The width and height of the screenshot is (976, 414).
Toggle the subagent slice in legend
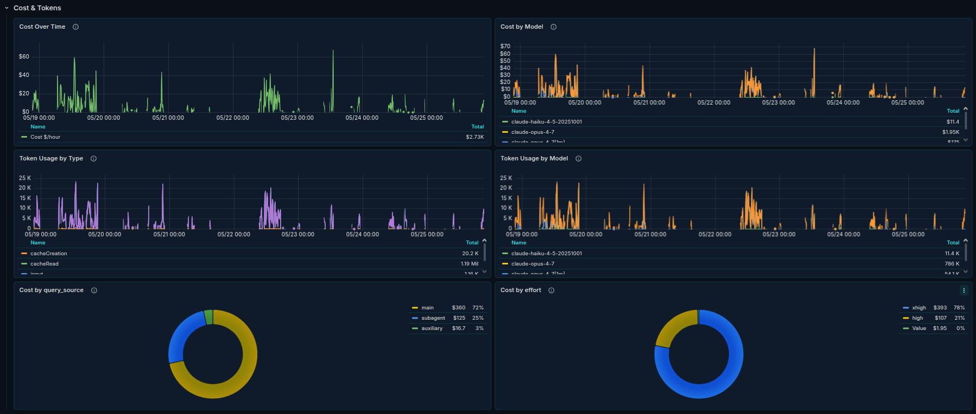(433, 318)
